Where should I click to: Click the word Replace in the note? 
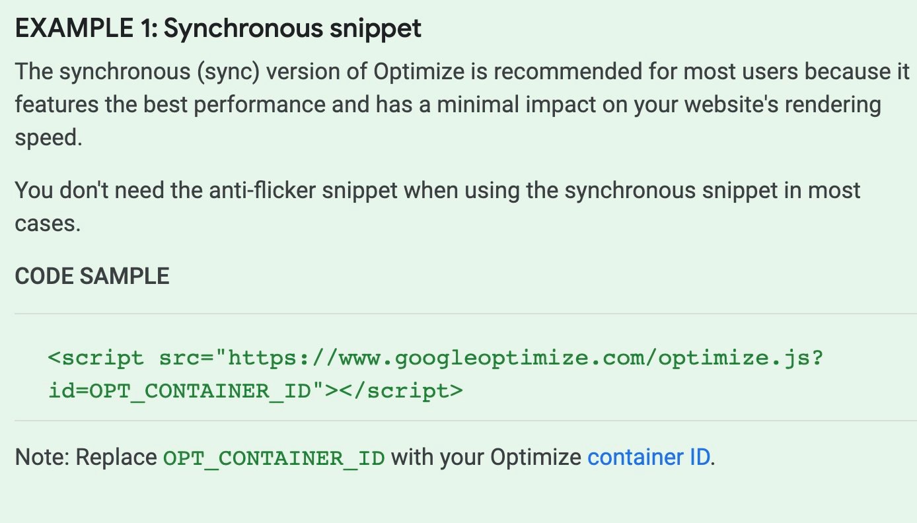coord(116,457)
